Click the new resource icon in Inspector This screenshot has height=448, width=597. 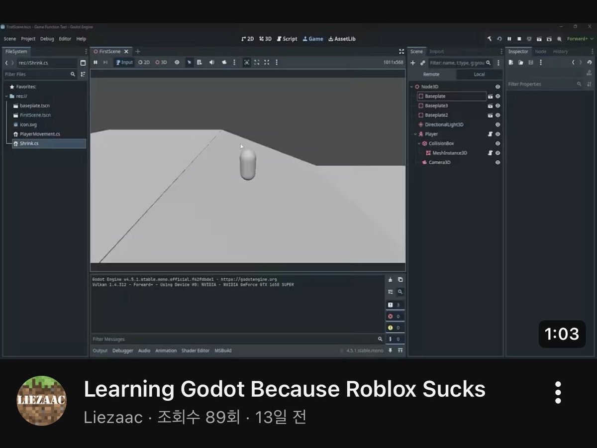click(x=511, y=63)
